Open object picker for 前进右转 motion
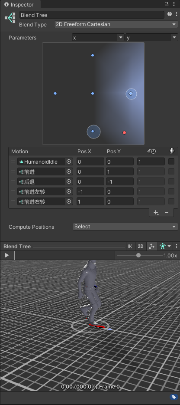This screenshot has height=405, width=180. (69, 201)
